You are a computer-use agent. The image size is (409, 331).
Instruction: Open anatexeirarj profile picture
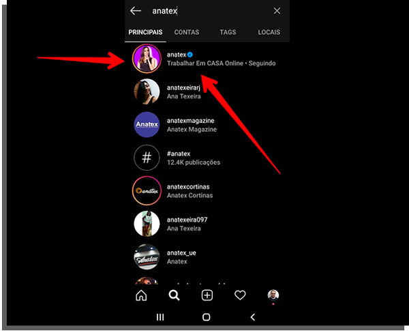point(147,91)
